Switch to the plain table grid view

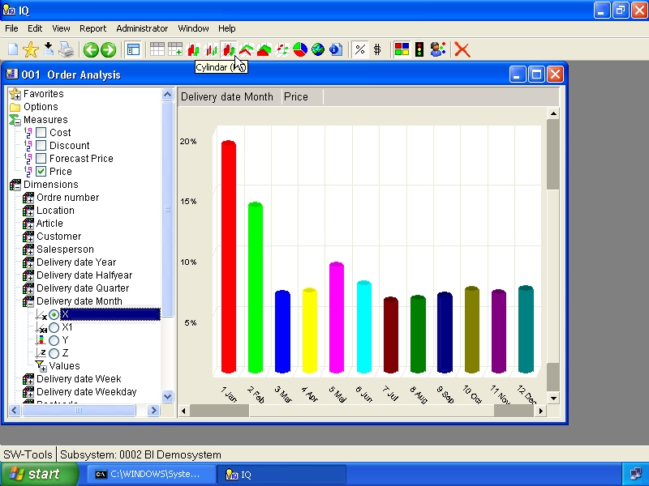(157, 49)
